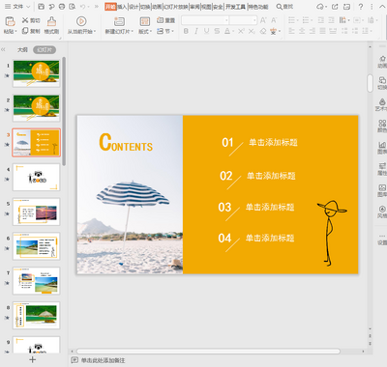Open the Font Name combo box
Viewport: 387px width, 367px height.
click(205, 20)
